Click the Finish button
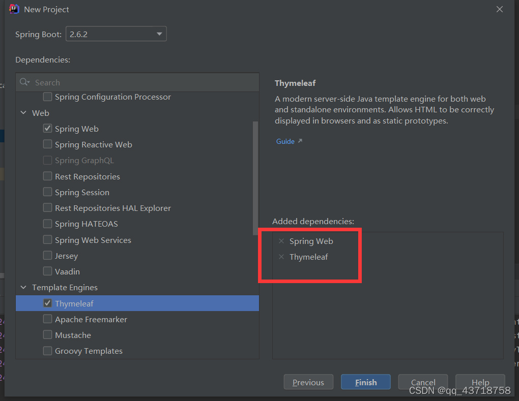519x401 pixels. point(366,382)
